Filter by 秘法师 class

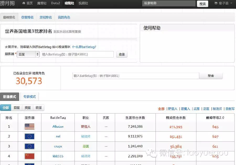[x=217, y=109]
